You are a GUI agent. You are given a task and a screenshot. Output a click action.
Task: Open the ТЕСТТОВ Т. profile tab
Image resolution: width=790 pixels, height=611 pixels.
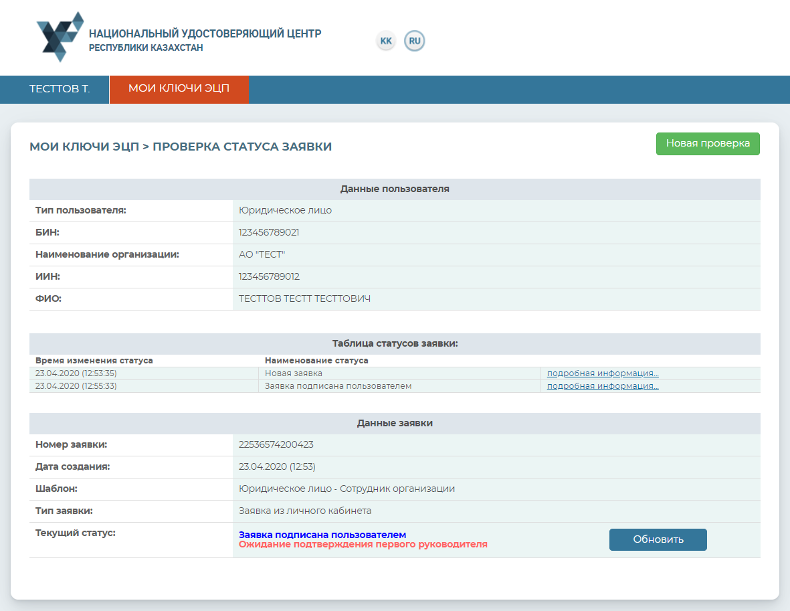[60, 90]
